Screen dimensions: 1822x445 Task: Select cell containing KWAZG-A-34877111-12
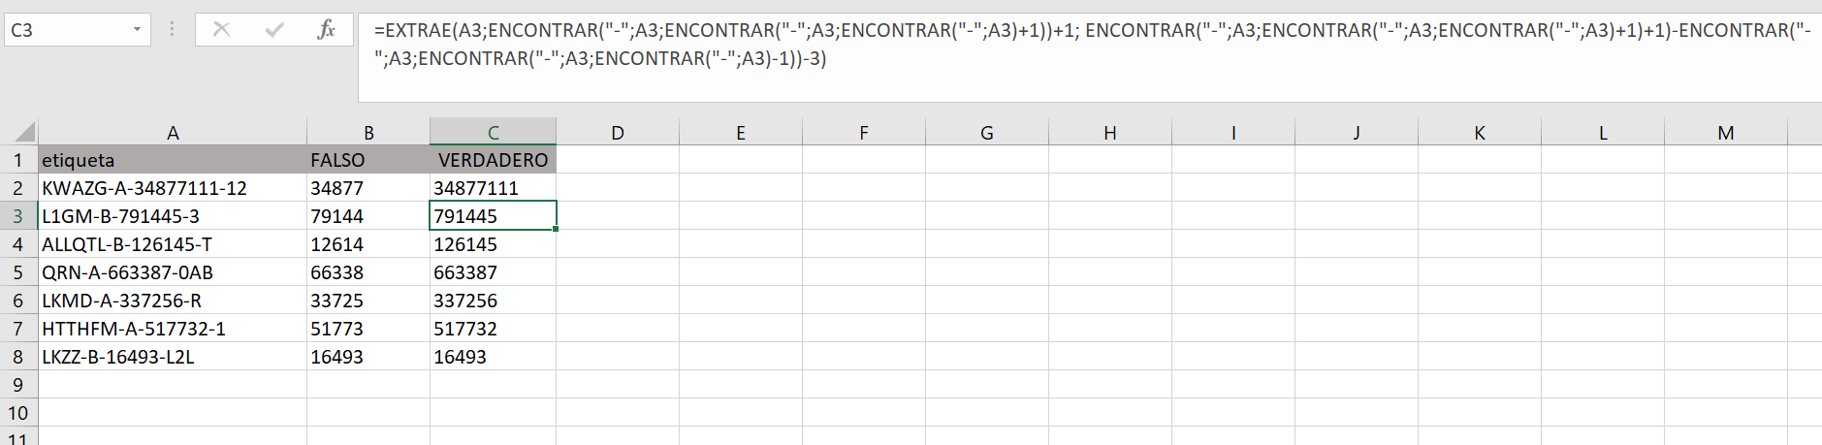173,188
